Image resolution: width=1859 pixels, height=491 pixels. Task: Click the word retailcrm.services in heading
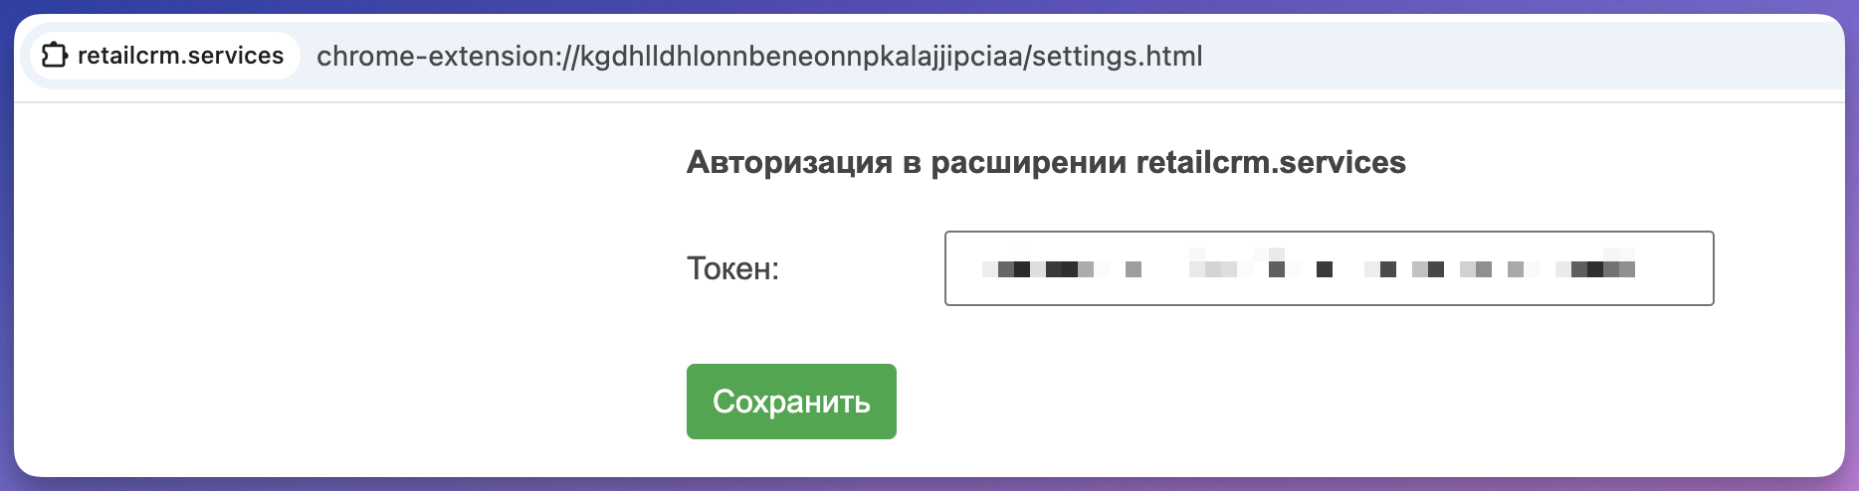pos(1271,162)
